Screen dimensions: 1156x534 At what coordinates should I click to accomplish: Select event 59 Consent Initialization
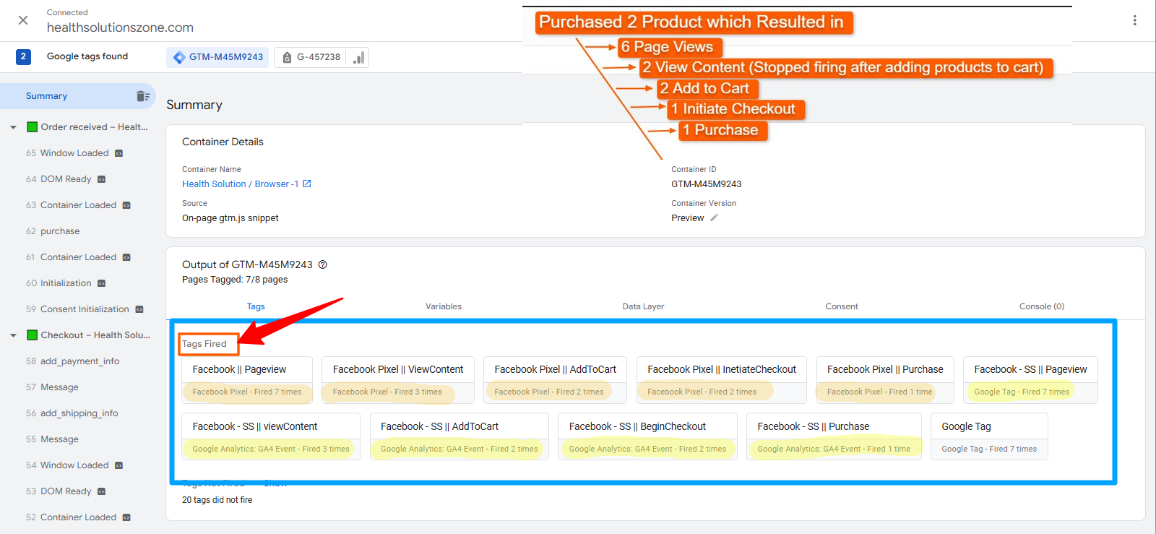coord(77,309)
